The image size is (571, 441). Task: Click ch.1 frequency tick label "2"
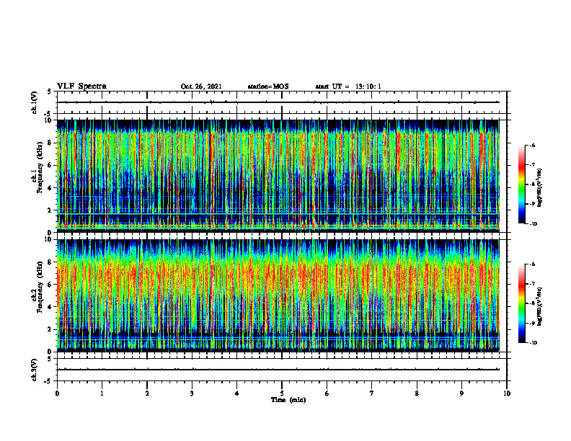(50, 210)
